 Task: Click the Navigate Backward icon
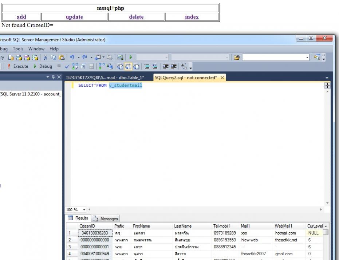coord(98,57)
